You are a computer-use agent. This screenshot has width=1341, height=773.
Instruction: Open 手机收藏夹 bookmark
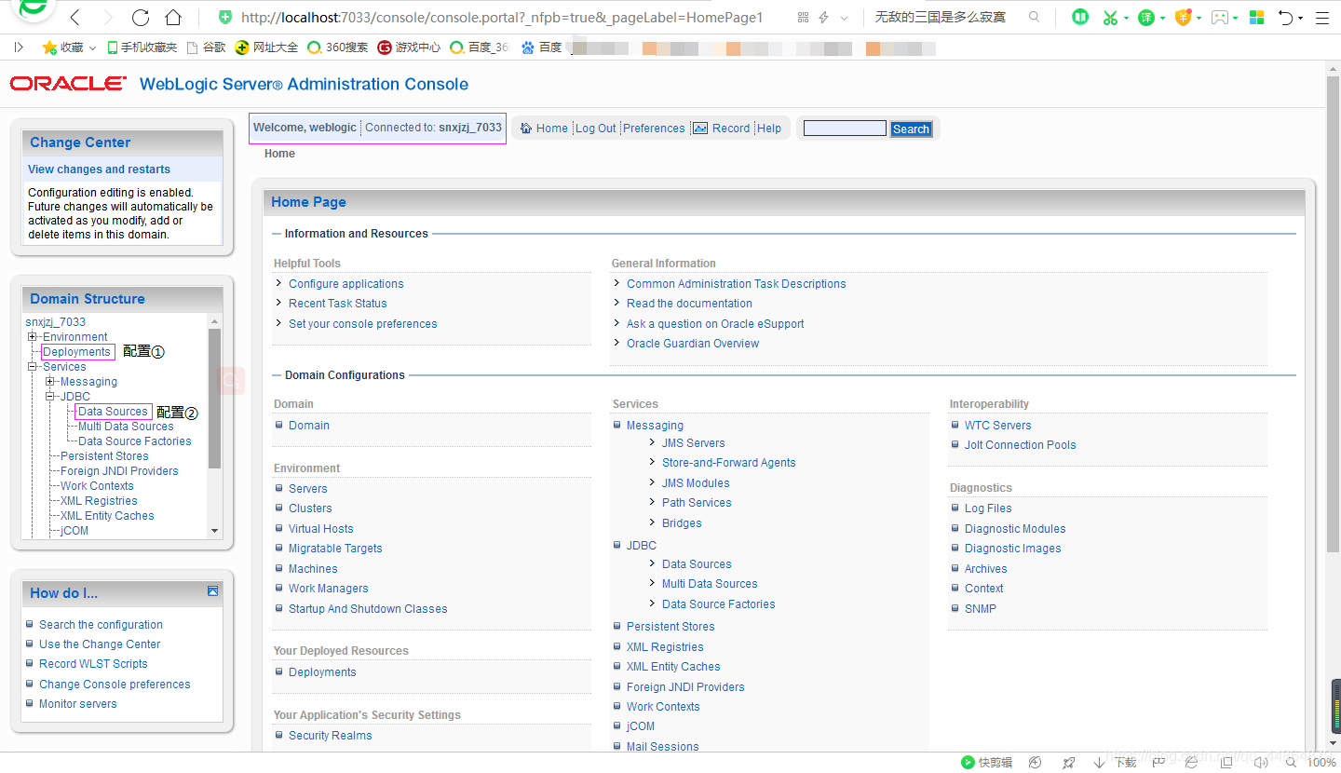(x=142, y=47)
